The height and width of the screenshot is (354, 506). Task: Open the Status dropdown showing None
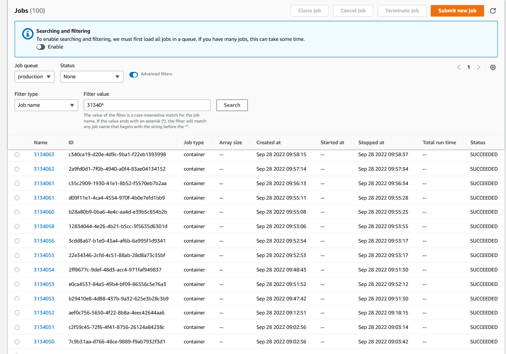tap(91, 77)
